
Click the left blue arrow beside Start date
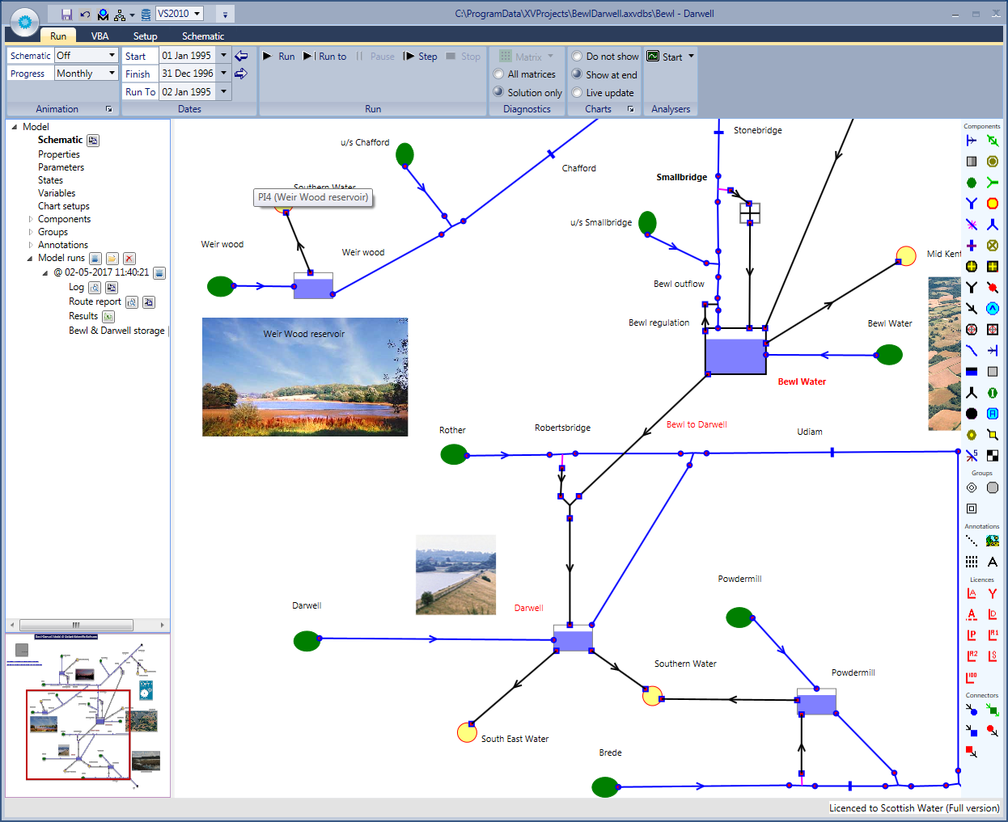pyautogui.click(x=241, y=56)
